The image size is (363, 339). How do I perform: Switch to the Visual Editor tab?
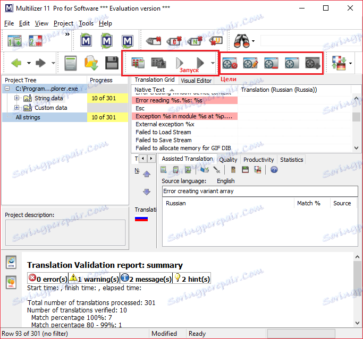(196, 81)
